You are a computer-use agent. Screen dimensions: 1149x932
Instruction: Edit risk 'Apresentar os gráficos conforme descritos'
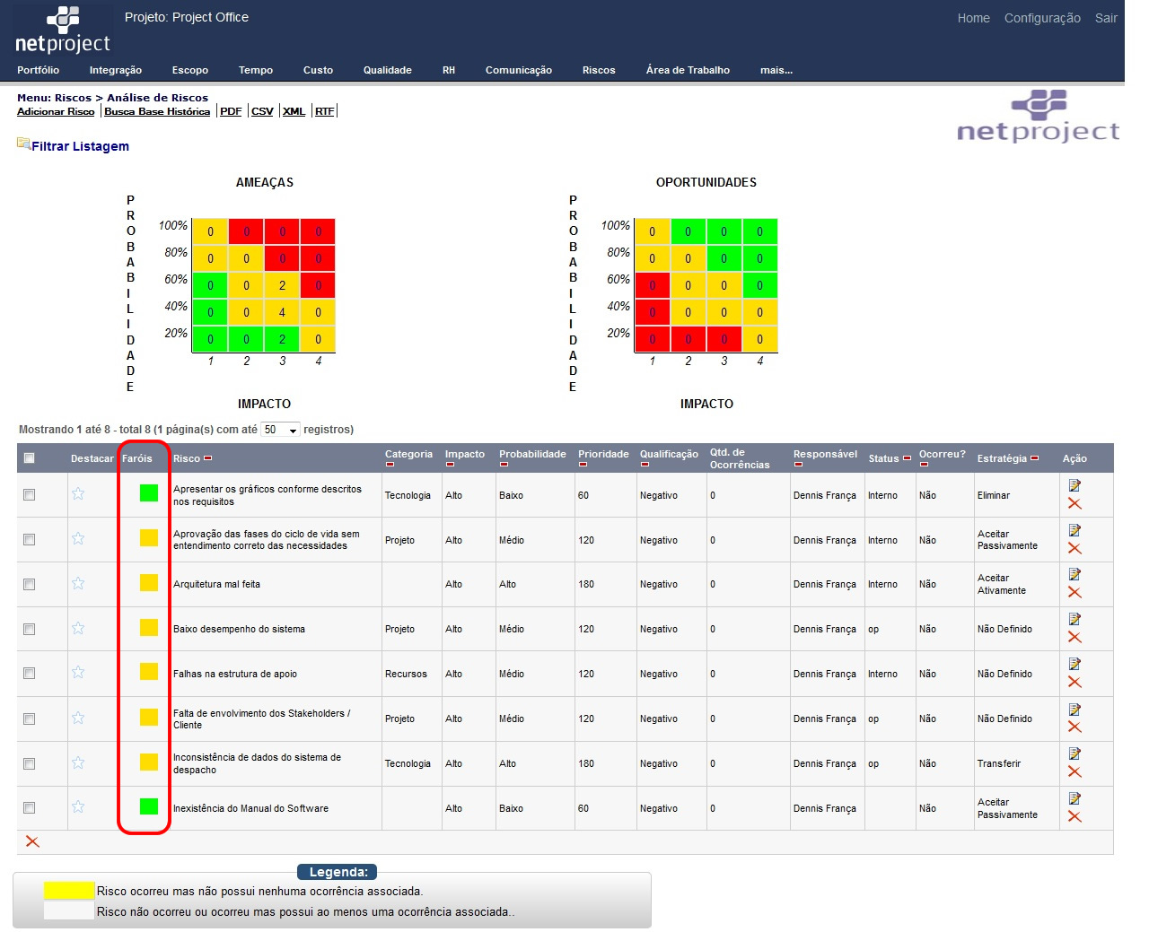point(1074,485)
